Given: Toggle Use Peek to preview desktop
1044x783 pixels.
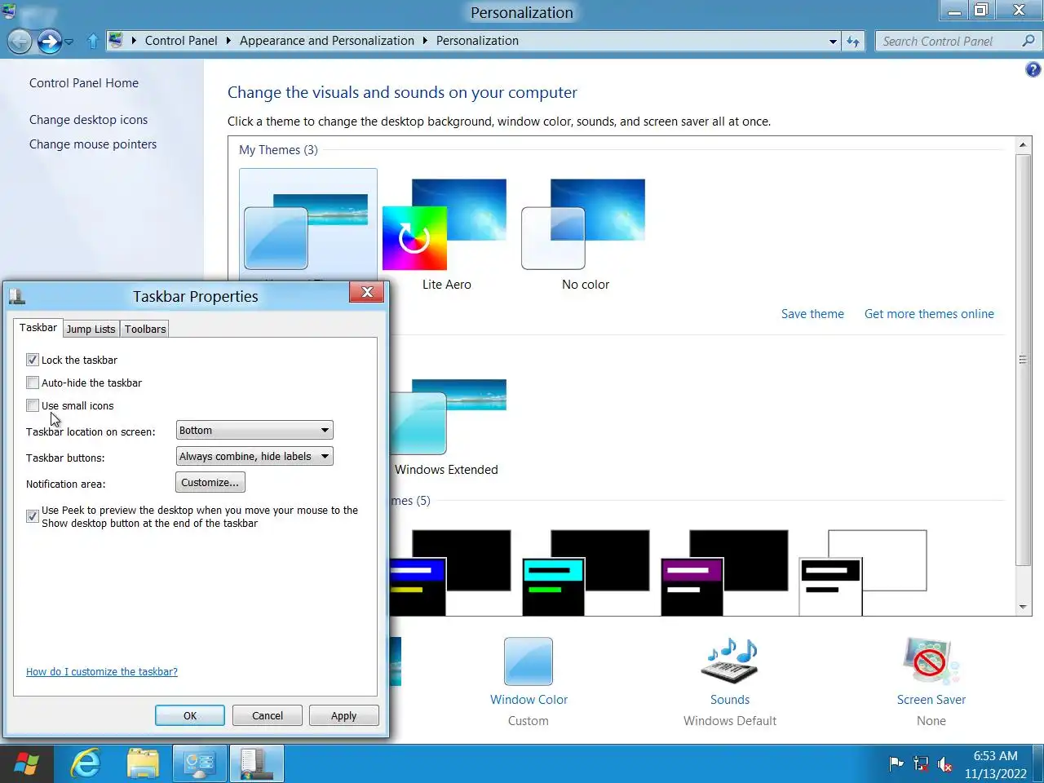Looking at the screenshot, I should [33, 516].
